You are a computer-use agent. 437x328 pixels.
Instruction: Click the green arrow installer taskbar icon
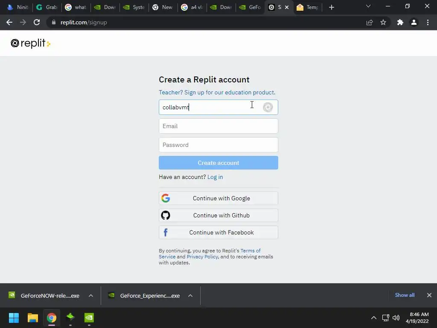point(70,317)
